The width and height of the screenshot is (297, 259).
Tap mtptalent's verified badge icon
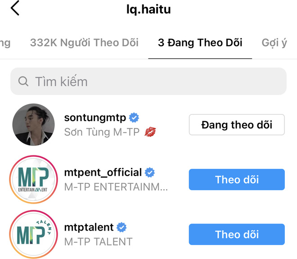[121, 227]
